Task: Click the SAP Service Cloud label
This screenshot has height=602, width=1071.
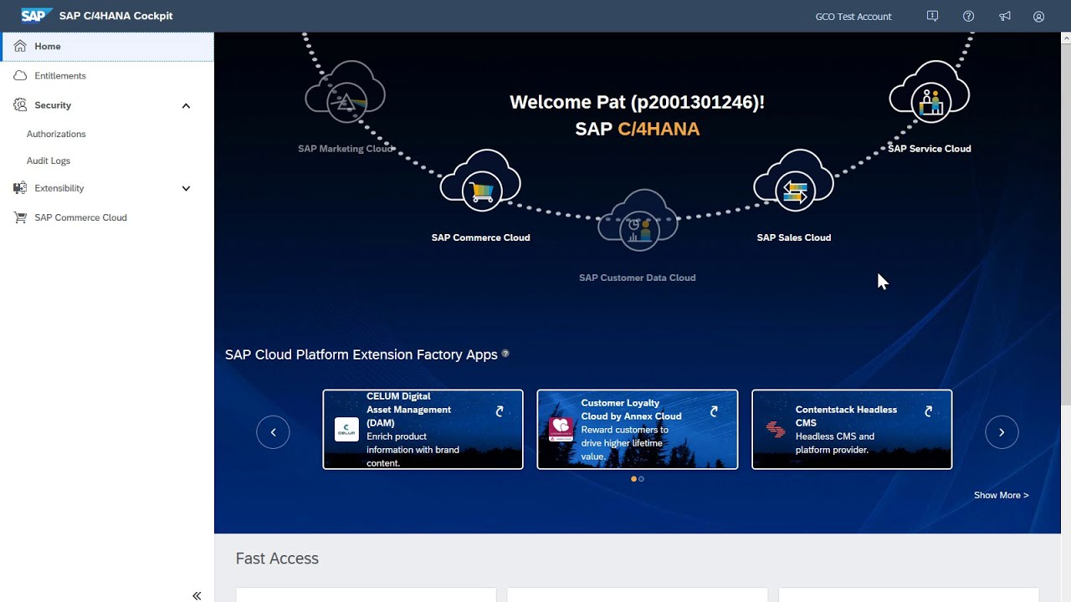Action: pos(930,149)
